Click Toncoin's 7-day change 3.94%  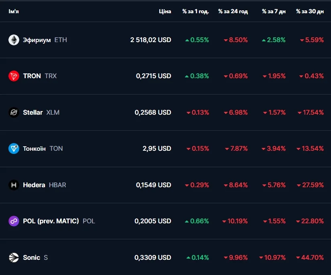274,148
